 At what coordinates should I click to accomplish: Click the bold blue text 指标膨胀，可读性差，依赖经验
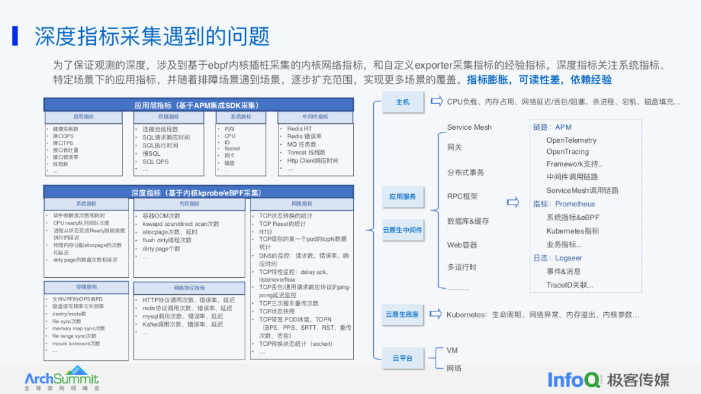tap(539, 80)
